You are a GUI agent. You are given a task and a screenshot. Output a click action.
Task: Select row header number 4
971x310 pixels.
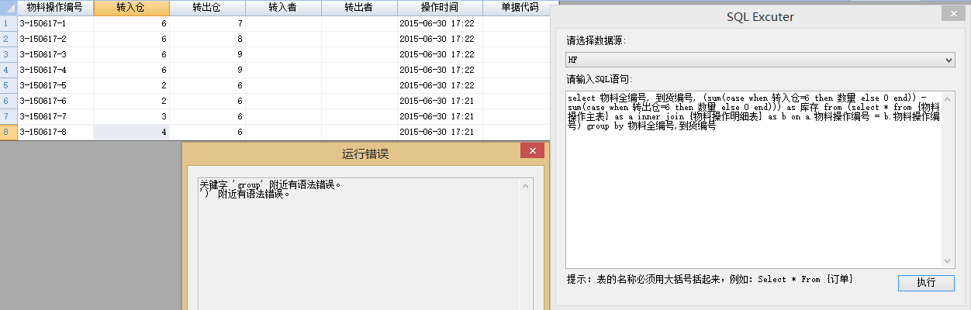click(x=8, y=70)
